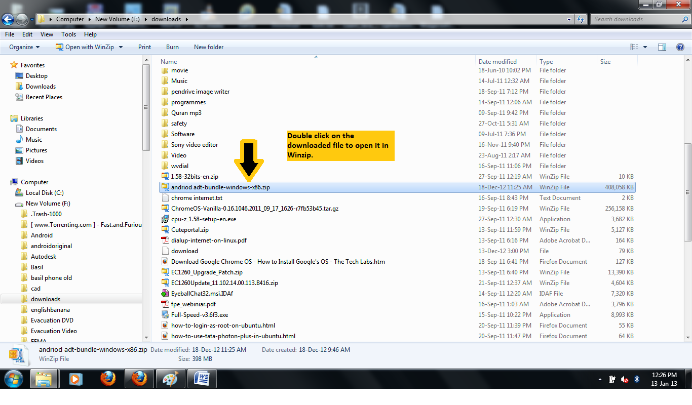Click the Search downloads field
This screenshot has width=692, height=405.
point(639,19)
